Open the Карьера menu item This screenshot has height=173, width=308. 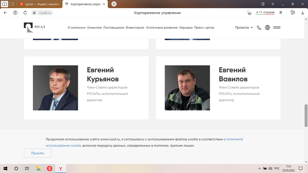click(186, 27)
